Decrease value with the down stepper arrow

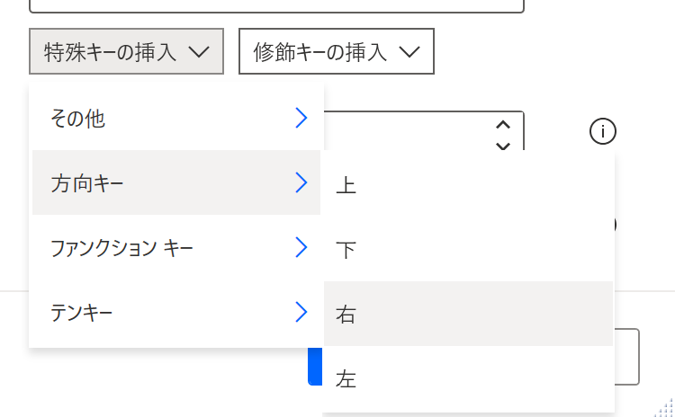pyautogui.click(x=503, y=146)
